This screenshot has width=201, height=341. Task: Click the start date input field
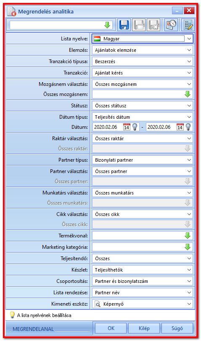point(108,127)
